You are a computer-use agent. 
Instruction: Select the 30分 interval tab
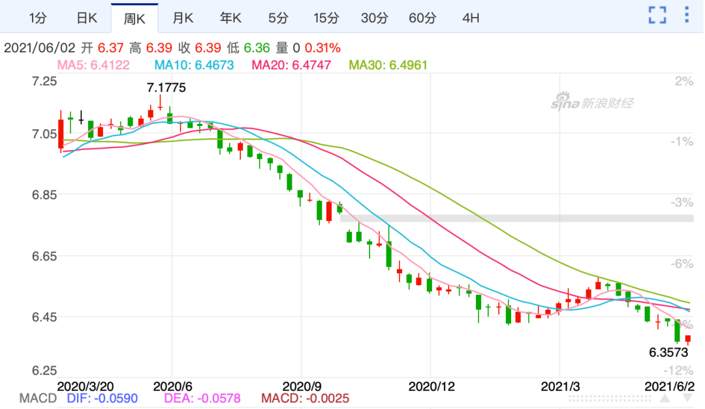pyautogui.click(x=374, y=18)
